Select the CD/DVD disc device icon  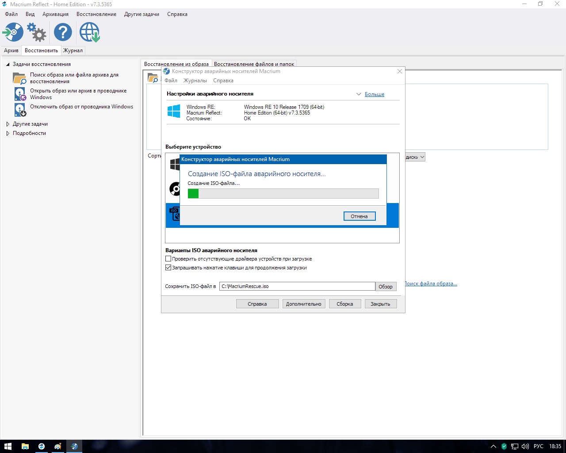pyautogui.click(x=175, y=189)
